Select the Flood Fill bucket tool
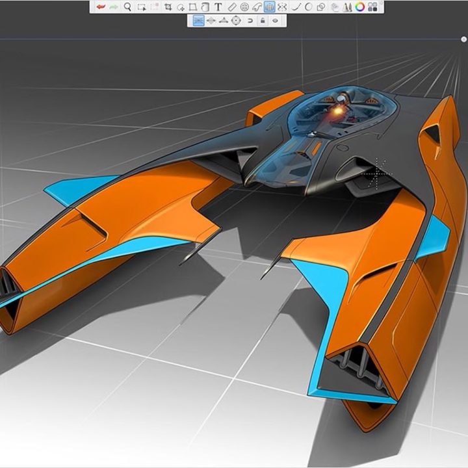 click(x=205, y=7)
